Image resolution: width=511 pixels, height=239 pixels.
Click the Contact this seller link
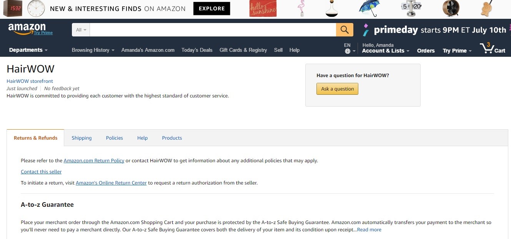[41, 171]
